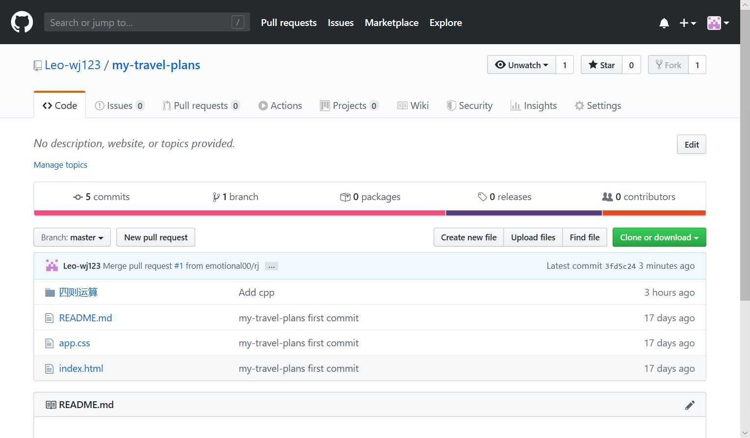This screenshot has height=438, width=750.
Task: Edit the repository description
Action: (x=692, y=144)
